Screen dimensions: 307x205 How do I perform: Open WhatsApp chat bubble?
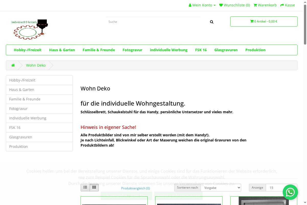point(290,192)
